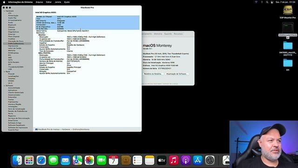Image resolution: width=298 pixels, height=168 pixels.
Task: Select SATA in Hardware list
Action: [10, 60]
